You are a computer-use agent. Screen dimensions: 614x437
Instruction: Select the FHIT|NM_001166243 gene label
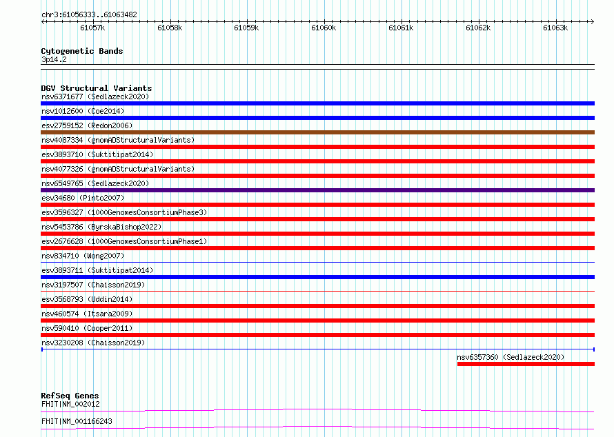(77, 421)
